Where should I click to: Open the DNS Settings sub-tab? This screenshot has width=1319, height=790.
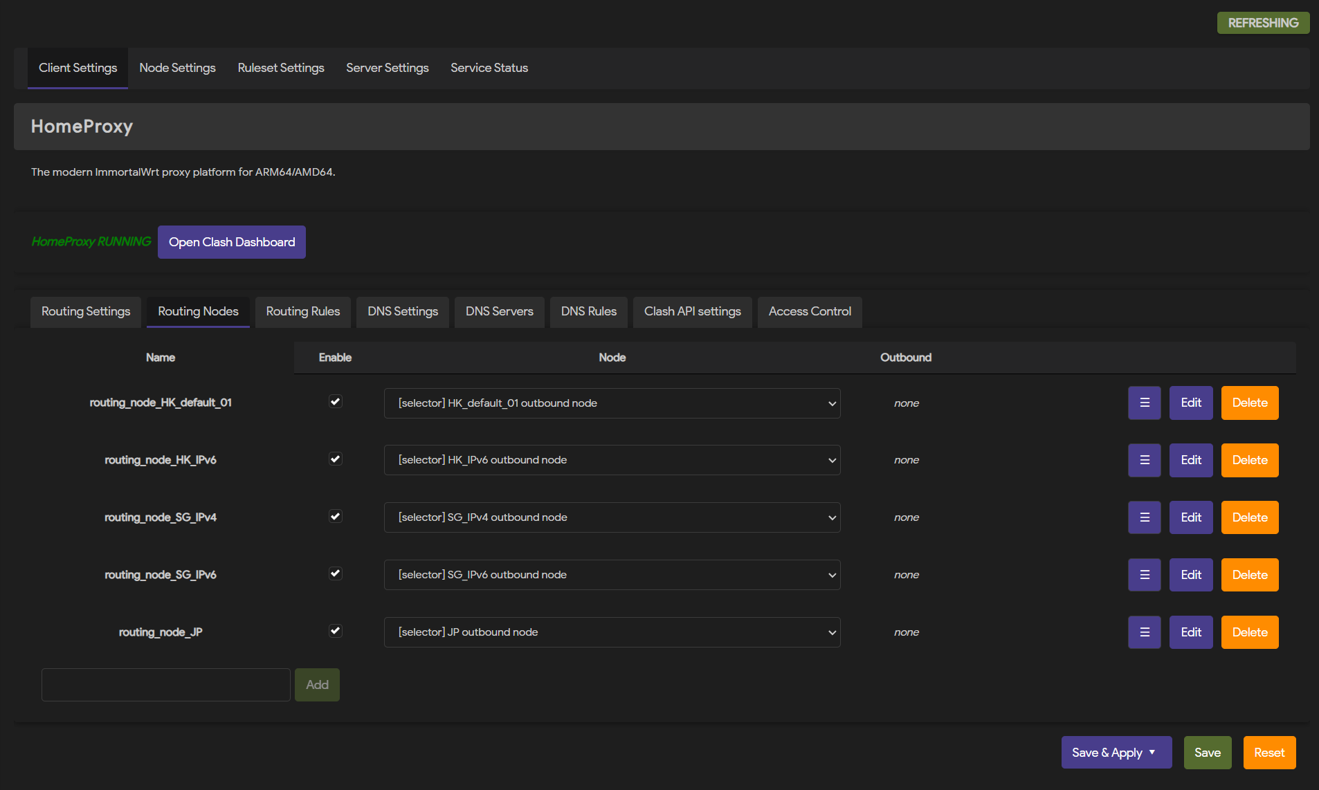(x=403, y=311)
